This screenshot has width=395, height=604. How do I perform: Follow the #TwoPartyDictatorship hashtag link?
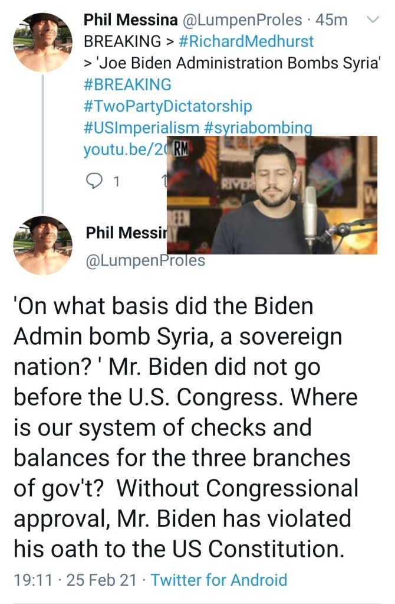tap(168, 106)
